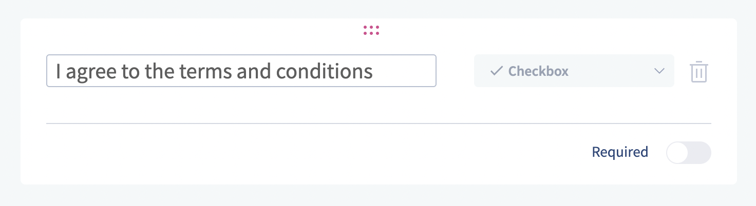Delete the field using the trash icon
The height and width of the screenshot is (206, 756).
[x=698, y=72]
